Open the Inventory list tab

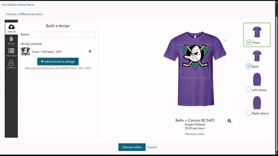11,52
